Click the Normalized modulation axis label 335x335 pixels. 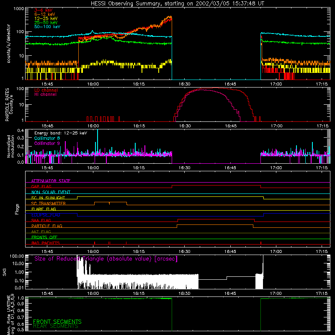pos(10,146)
